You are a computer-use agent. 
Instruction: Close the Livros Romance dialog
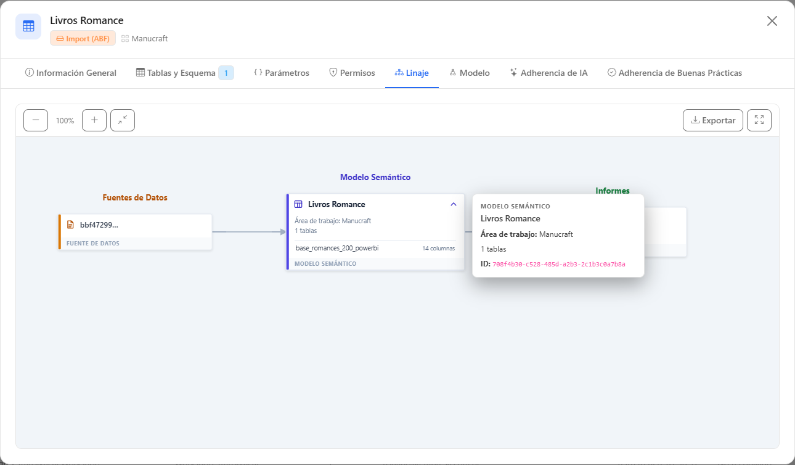(x=772, y=21)
